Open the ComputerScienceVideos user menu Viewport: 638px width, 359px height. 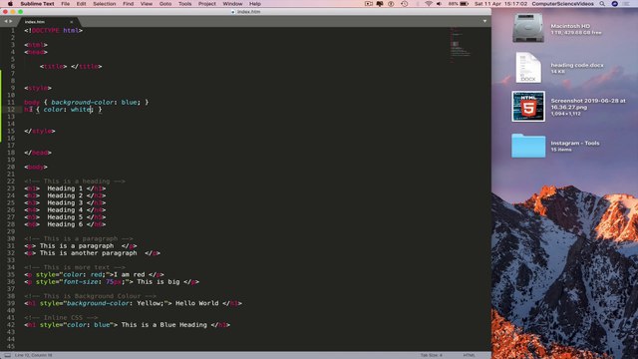[x=562, y=4]
